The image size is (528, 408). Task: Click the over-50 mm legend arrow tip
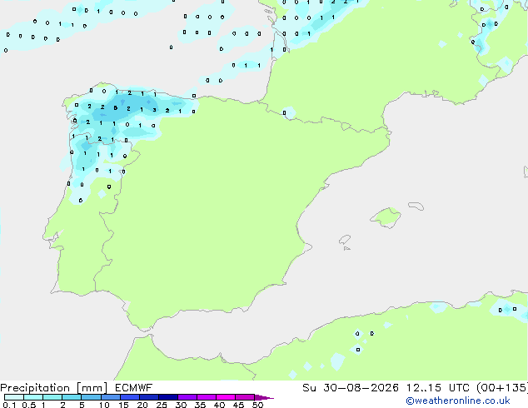click(264, 397)
